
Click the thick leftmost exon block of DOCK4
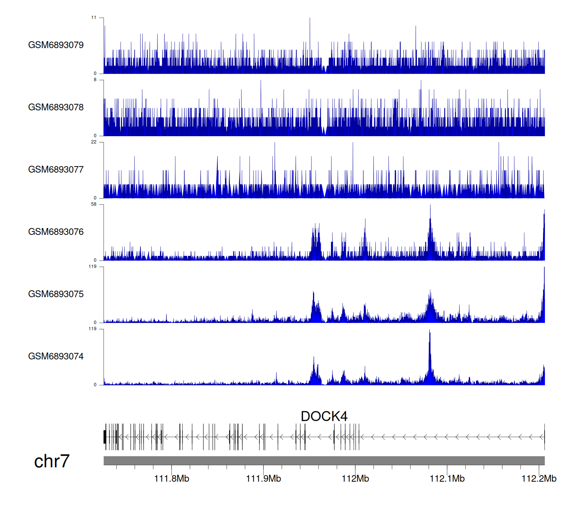click(105, 437)
